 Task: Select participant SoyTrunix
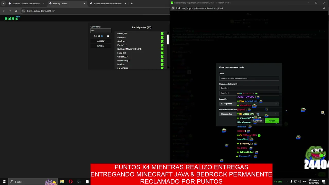[122, 41]
